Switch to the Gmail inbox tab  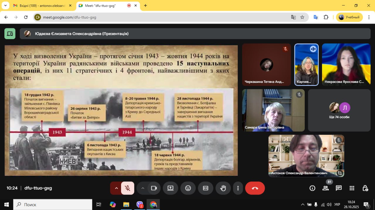(x=42, y=6)
